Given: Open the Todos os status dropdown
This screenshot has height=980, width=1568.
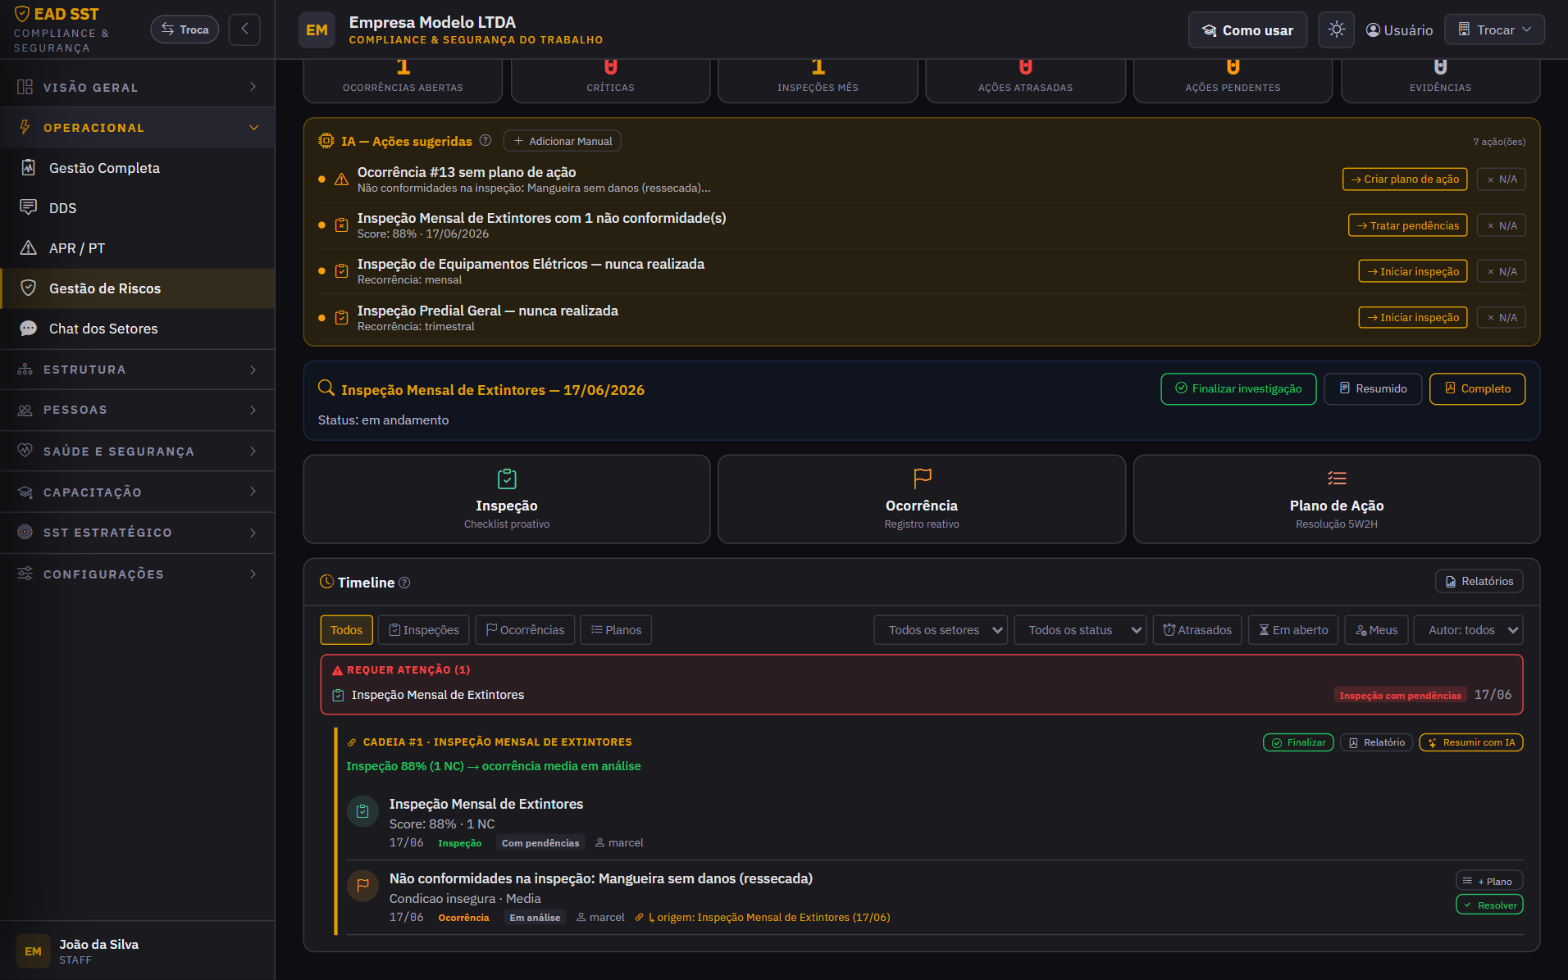Looking at the screenshot, I should (1080, 629).
